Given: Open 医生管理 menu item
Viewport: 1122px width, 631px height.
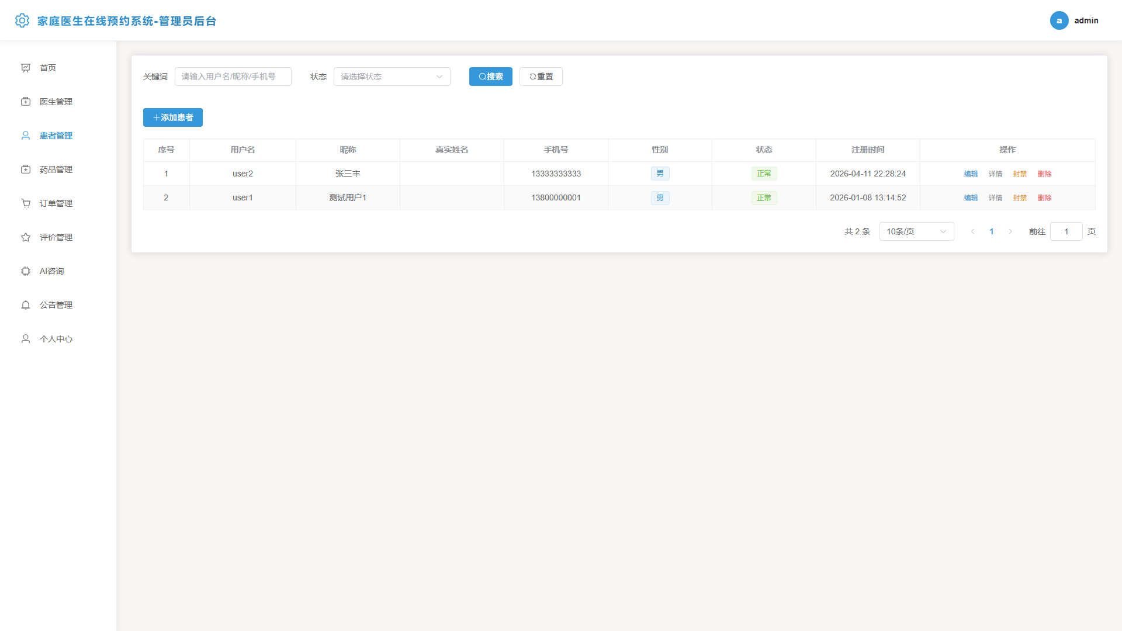Looking at the screenshot, I should pos(58,102).
